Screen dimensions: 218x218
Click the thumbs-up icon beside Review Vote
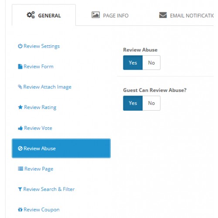20,128
